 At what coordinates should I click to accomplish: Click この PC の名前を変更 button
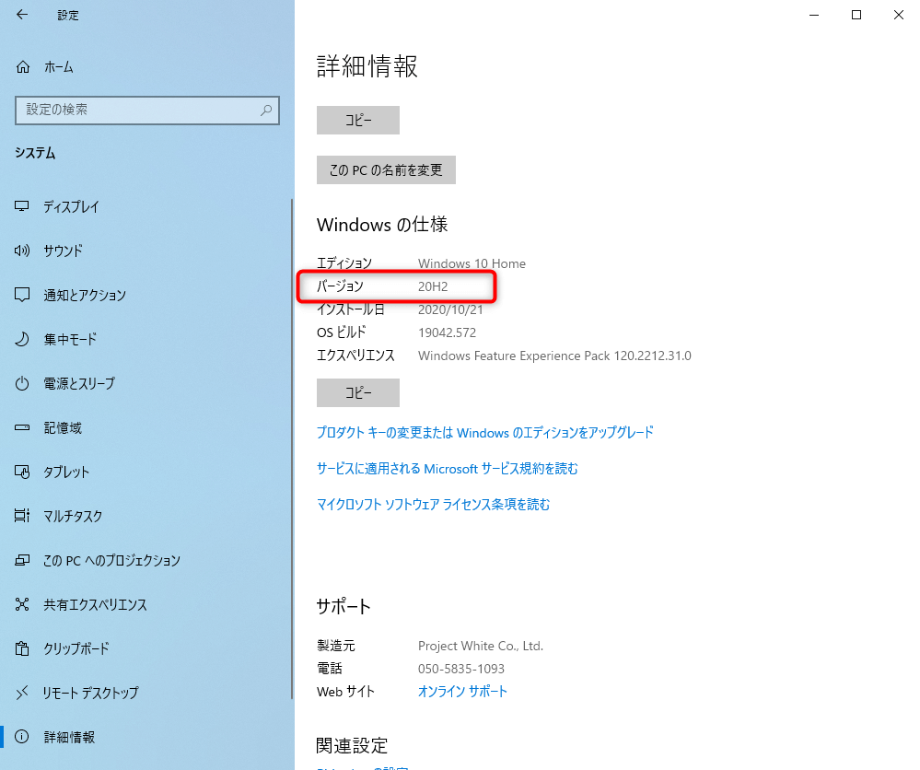coord(386,169)
